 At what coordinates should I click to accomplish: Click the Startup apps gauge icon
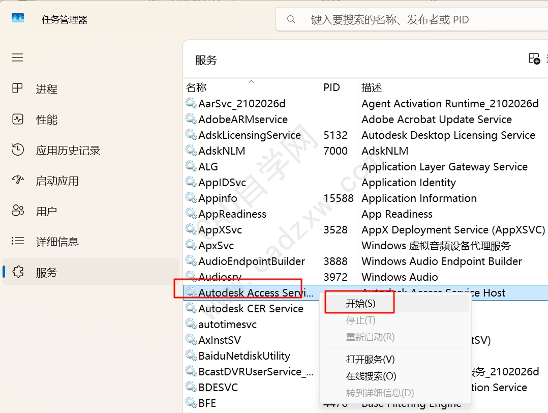pos(17,180)
